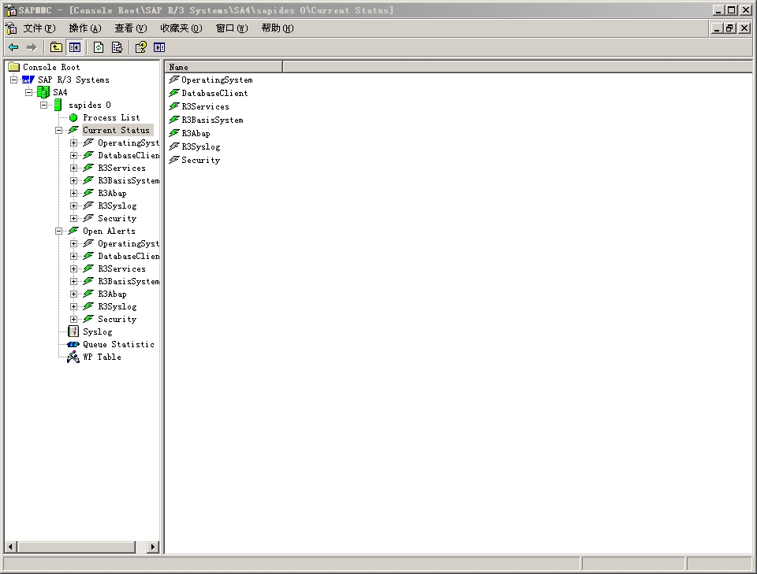
Task: Click the Refresh toolbar icon
Action: [x=99, y=47]
